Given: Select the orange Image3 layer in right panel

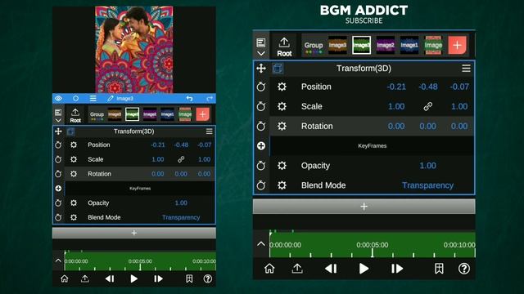Looking at the screenshot, I should 337,45.
